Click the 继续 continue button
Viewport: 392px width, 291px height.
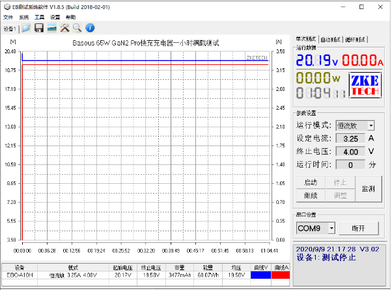(311, 196)
